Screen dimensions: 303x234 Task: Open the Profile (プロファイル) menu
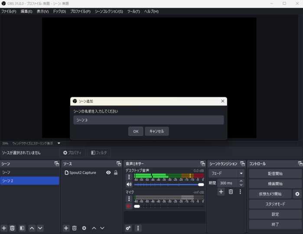pos(80,11)
